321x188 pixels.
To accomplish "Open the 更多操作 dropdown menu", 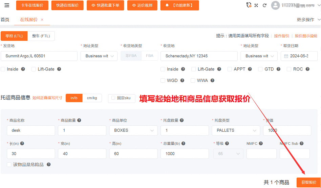I will pos(307,20).
